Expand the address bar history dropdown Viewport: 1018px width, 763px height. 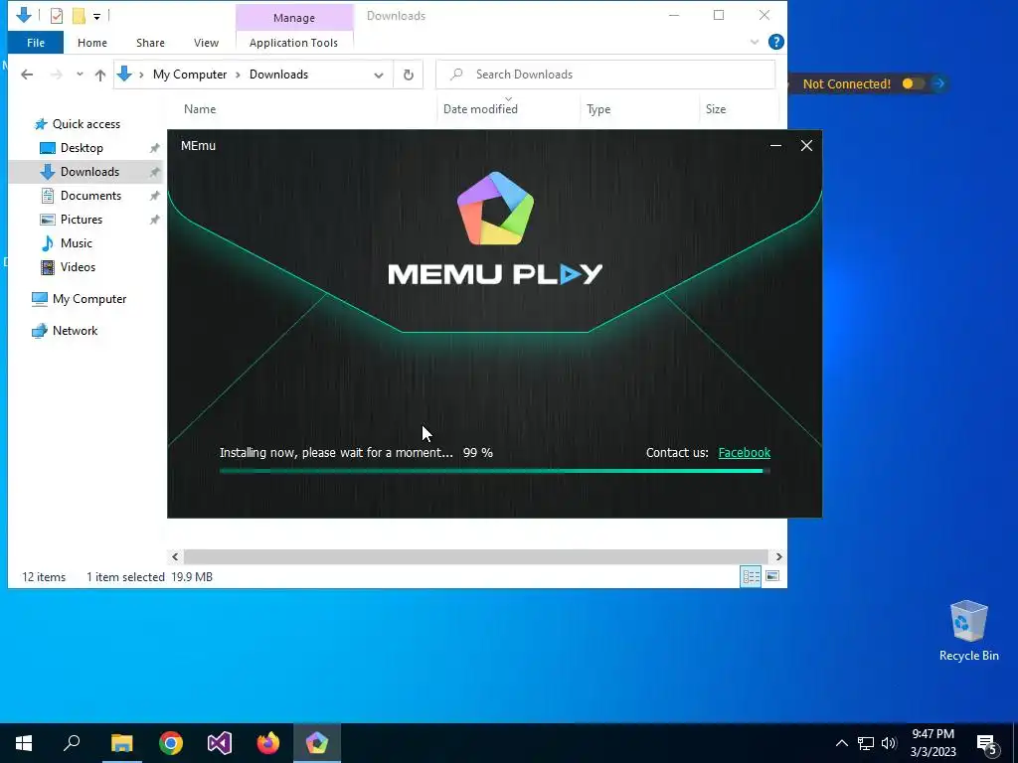click(x=379, y=76)
